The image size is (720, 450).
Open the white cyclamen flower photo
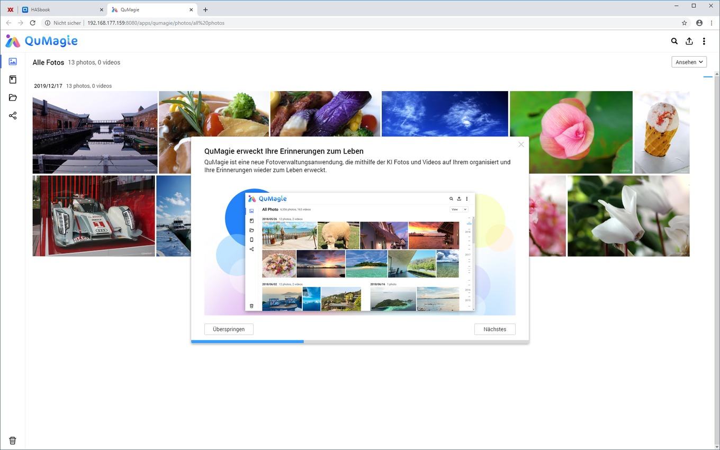coord(628,216)
